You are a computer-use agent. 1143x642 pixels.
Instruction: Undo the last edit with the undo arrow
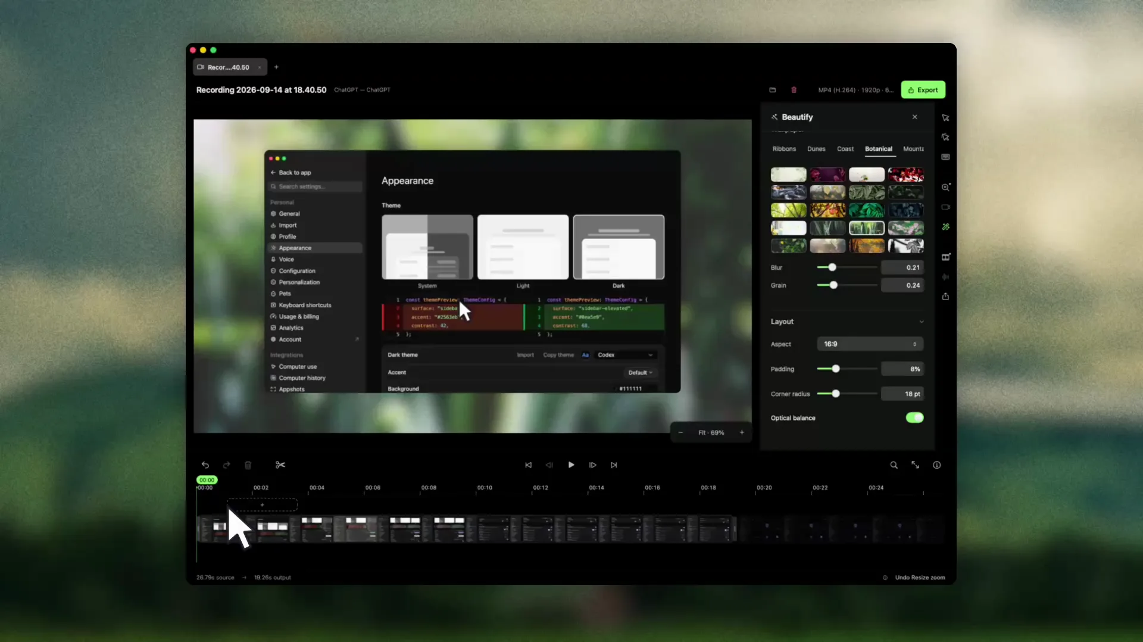click(205, 465)
